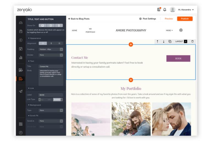
Task: Toggle Show On desktop device
Action: (43, 25)
